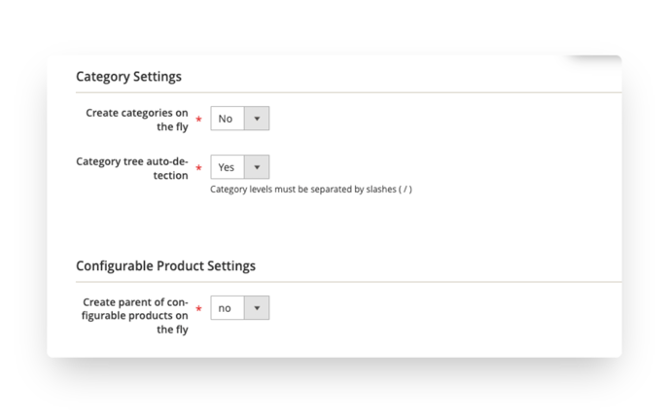Image resolution: width=669 pixels, height=418 pixels.
Task: Click red asterisk beside Create categories field
Action: 198,119
